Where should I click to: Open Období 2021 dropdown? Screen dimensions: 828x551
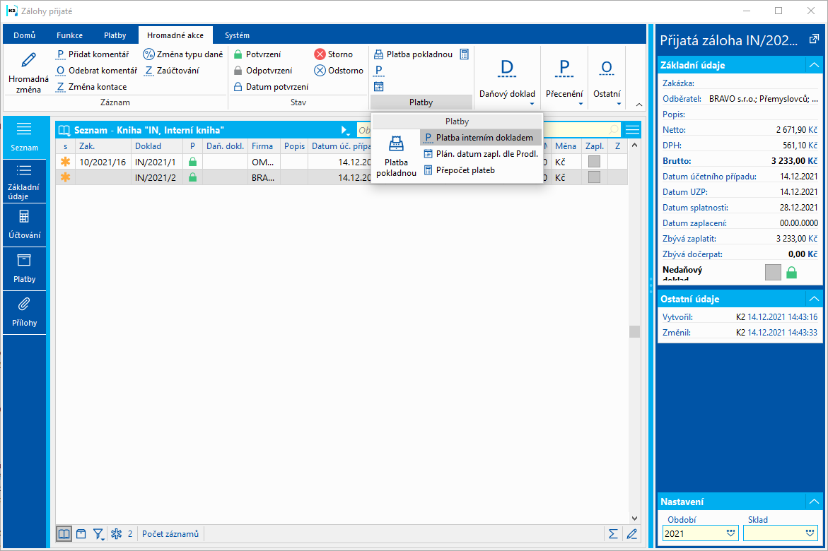pyautogui.click(x=731, y=533)
